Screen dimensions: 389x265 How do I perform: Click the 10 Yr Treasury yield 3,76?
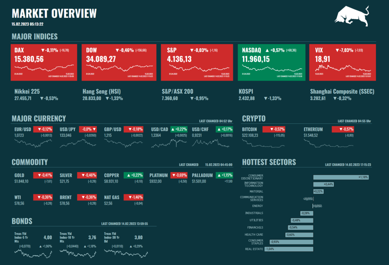click(92, 238)
